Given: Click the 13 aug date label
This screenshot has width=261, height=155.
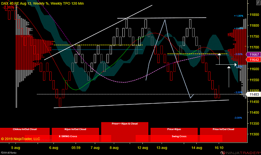Looking at the screenshot, I should pos(162,147).
